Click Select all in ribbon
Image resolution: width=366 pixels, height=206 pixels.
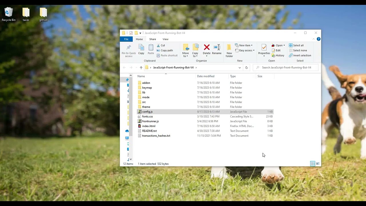click(x=296, y=45)
